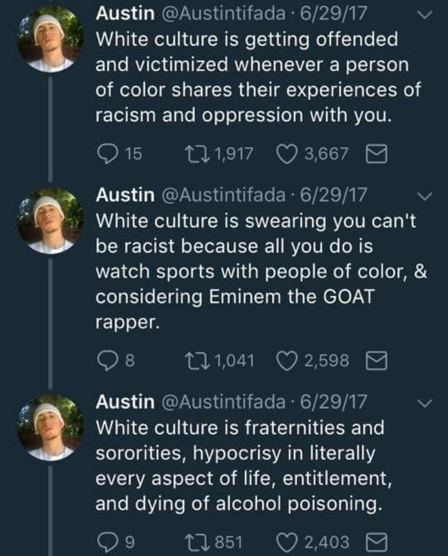The image size is (448, 556).
Task: Send first tweet via direct message
Action: coord(377,154)
